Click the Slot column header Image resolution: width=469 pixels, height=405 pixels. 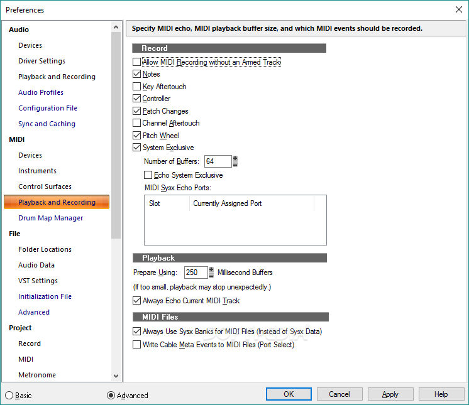[x=167, y=203]
